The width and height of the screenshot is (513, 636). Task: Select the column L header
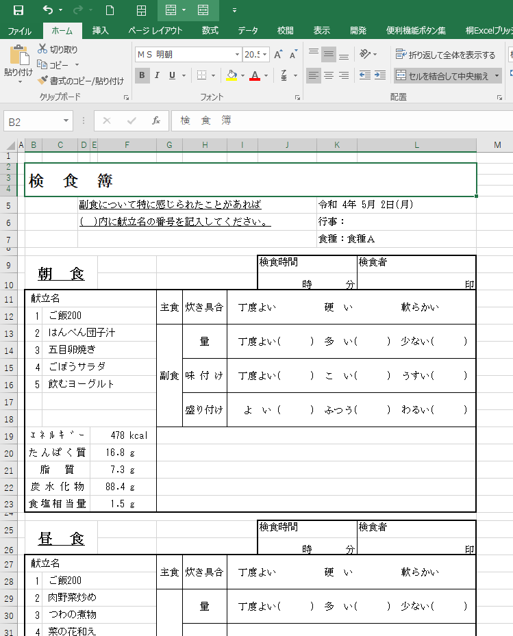tap(417, 145)
